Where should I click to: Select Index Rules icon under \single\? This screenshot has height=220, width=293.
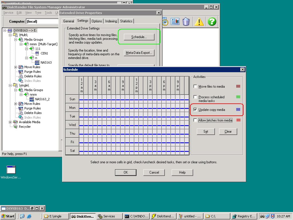[21, 117]
